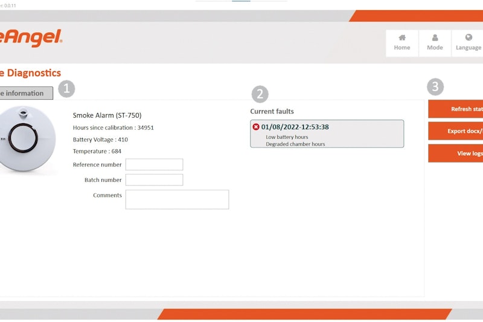Click the FireAngel logo
483x322 pixels.
(30, 39)
